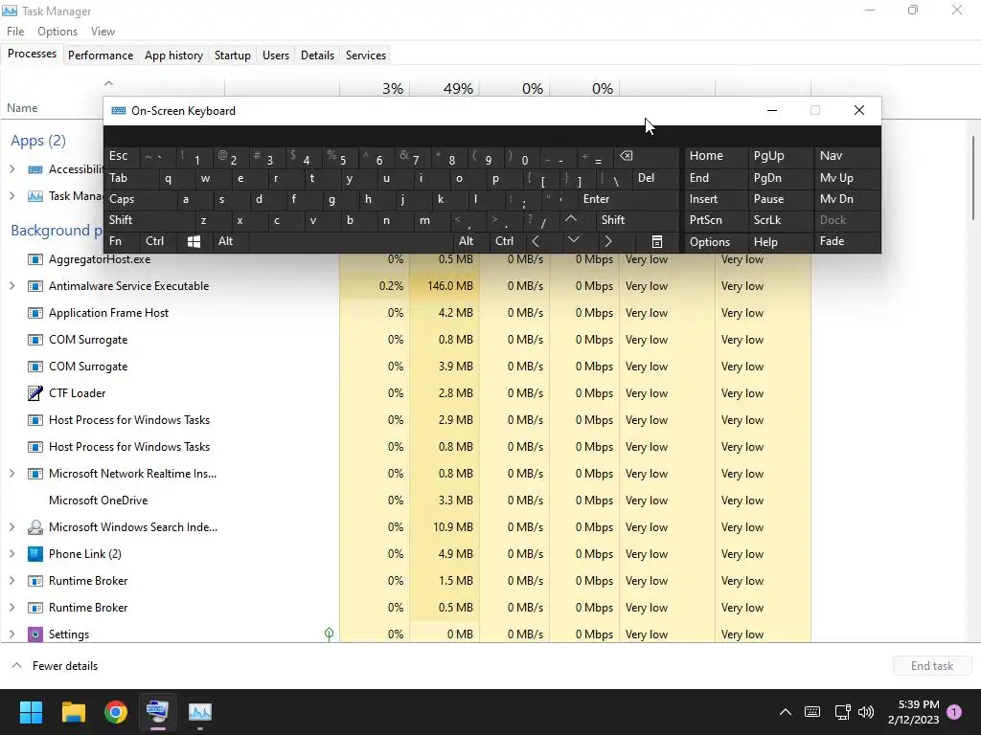Viewport: 981px width, 735px height.
Task: Open the File menu
Action: point(15,32)
